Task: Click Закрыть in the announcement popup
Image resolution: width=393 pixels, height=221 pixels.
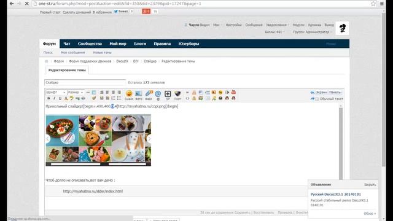Action: click(x=370, y=184)
